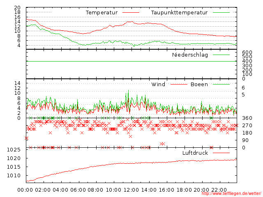Viewport: 263px width, 197px height.
Task: Click the 16:00 time axis label
Action: tap(166, 190)
